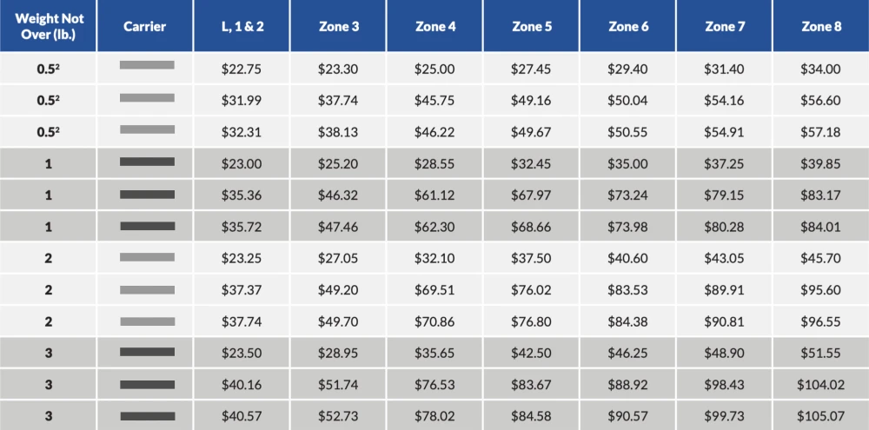Select the $43.05 Zone 7 cell

[x=725, y=258]
